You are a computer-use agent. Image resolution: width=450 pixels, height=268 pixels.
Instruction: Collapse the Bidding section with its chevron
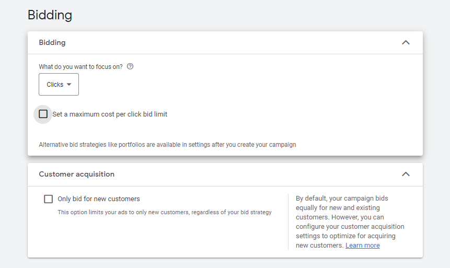(x=406, y=42)
